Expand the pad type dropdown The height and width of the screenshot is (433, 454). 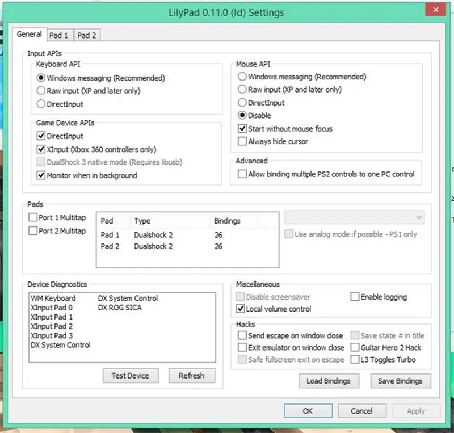(x=354, y=217)
